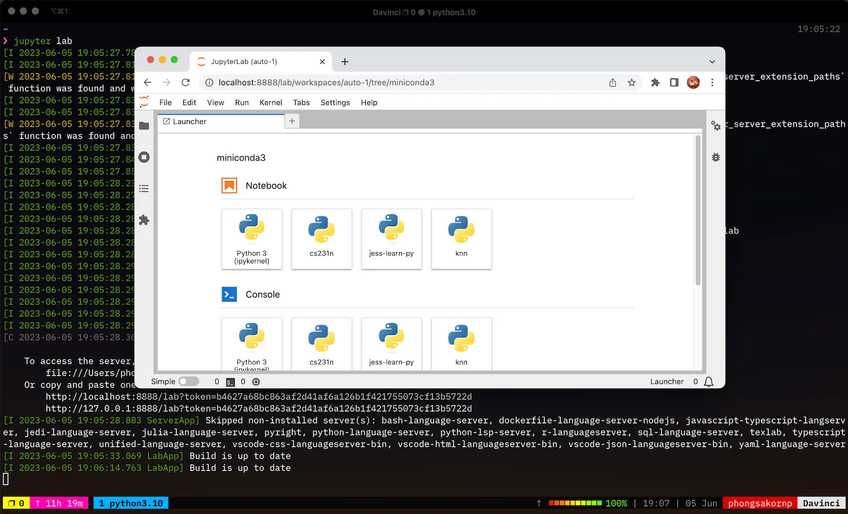848x514 pixels.
Task: Toggle Simple interface mode switch
Action: 189,382
